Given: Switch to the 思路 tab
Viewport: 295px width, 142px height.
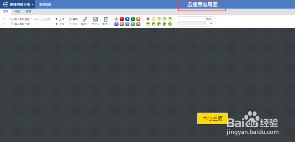Looking at the screenshot, I should pyautogui.click(x=6, y=11).
